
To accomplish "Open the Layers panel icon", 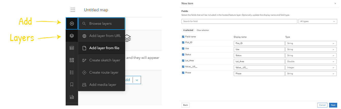I will tap(72, 36).
